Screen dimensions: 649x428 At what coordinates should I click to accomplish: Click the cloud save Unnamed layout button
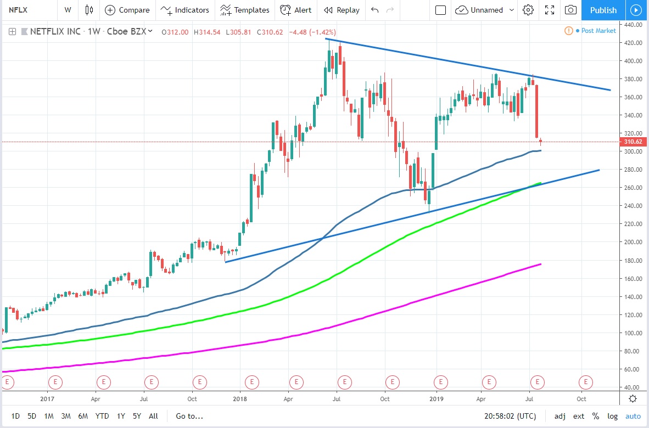point(479,10)
